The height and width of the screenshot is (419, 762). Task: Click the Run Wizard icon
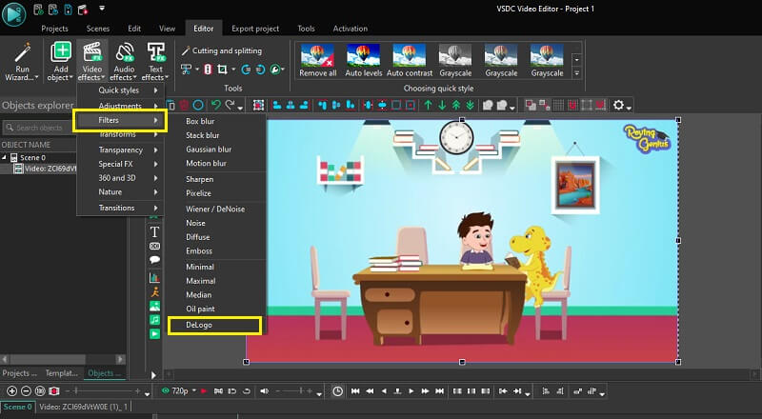tap(25, 53)
